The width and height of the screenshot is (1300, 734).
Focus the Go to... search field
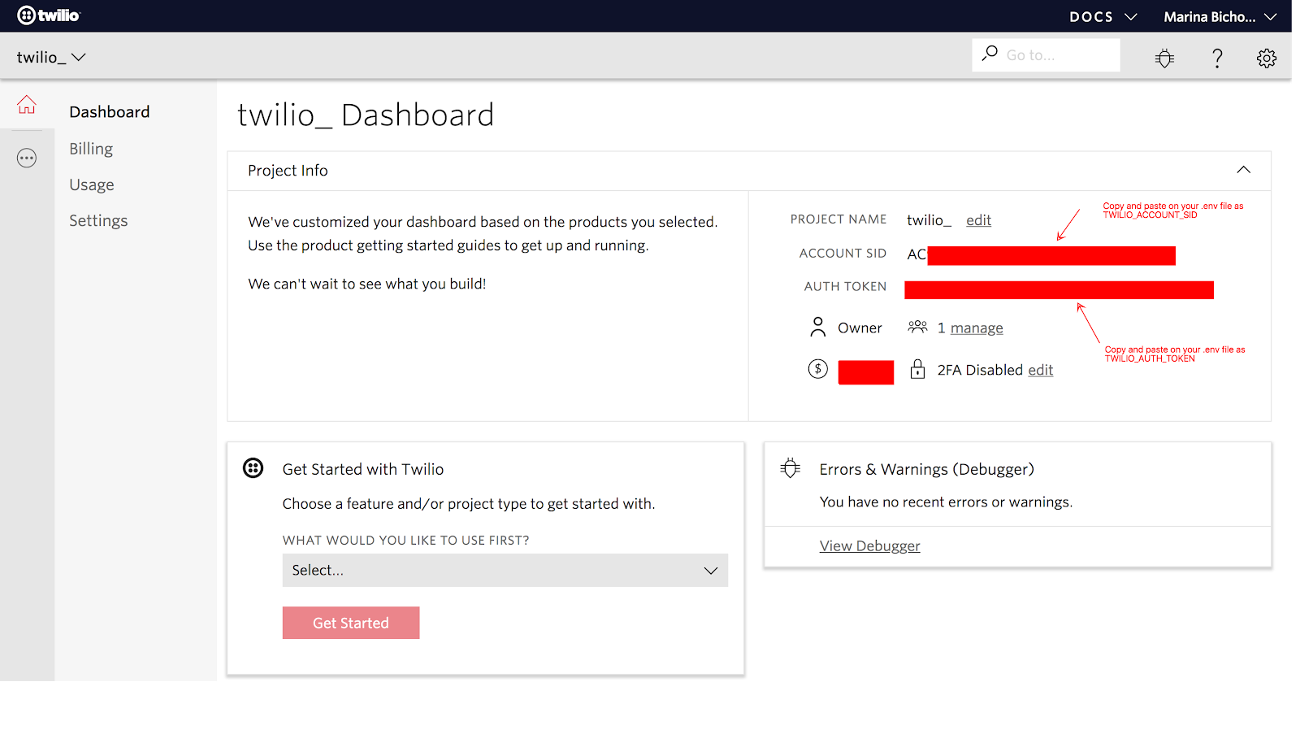[1046, 55]
